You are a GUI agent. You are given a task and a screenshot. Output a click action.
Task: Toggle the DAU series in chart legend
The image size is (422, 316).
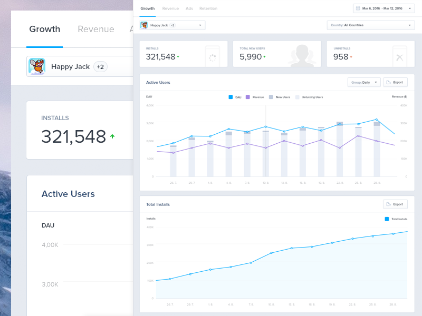pyautogui.click(x=231, y=97)
